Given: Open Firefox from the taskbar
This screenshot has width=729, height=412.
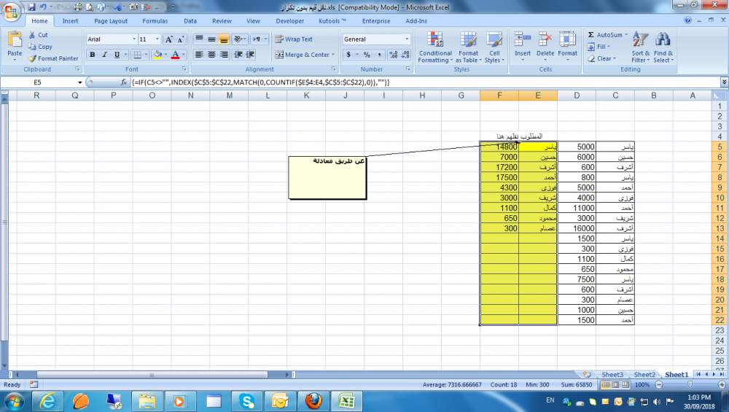Looking at the screenshot, I should [x=313, y=400].
